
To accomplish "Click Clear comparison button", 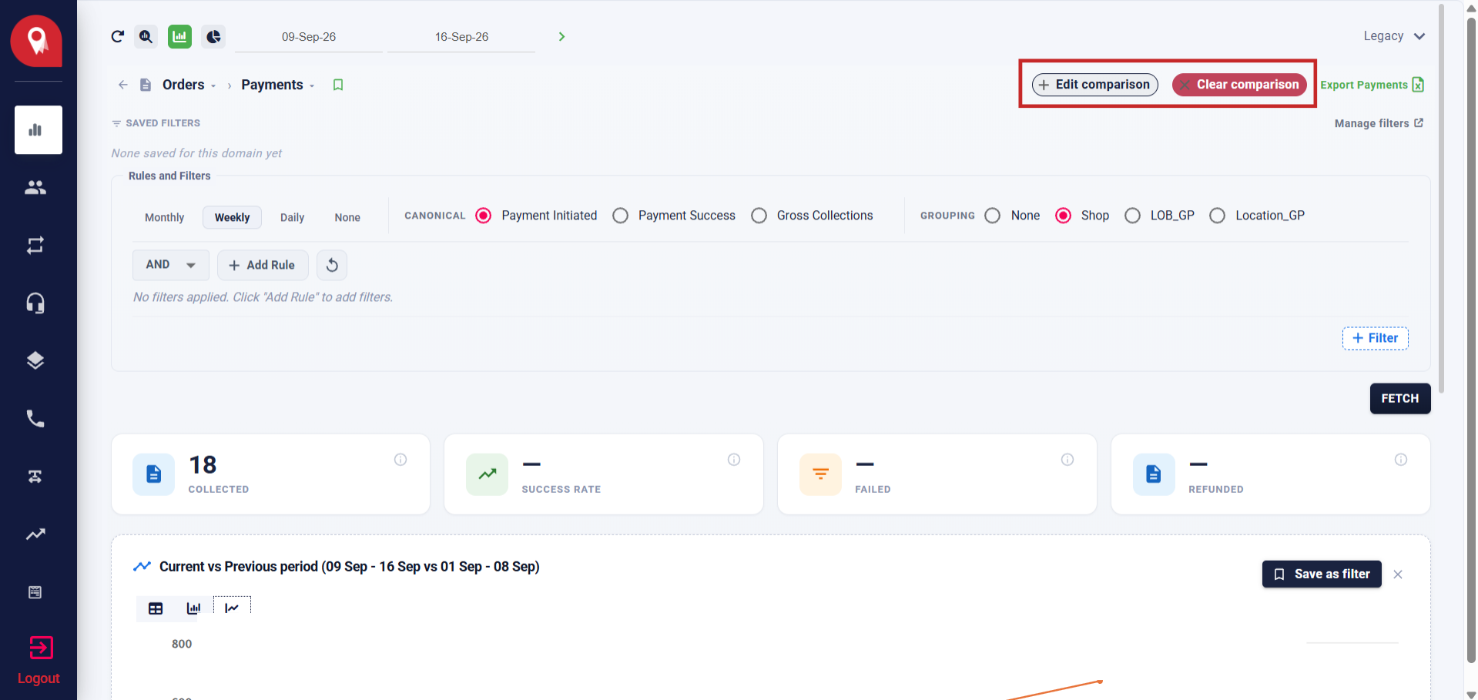I will (1239, 85).
